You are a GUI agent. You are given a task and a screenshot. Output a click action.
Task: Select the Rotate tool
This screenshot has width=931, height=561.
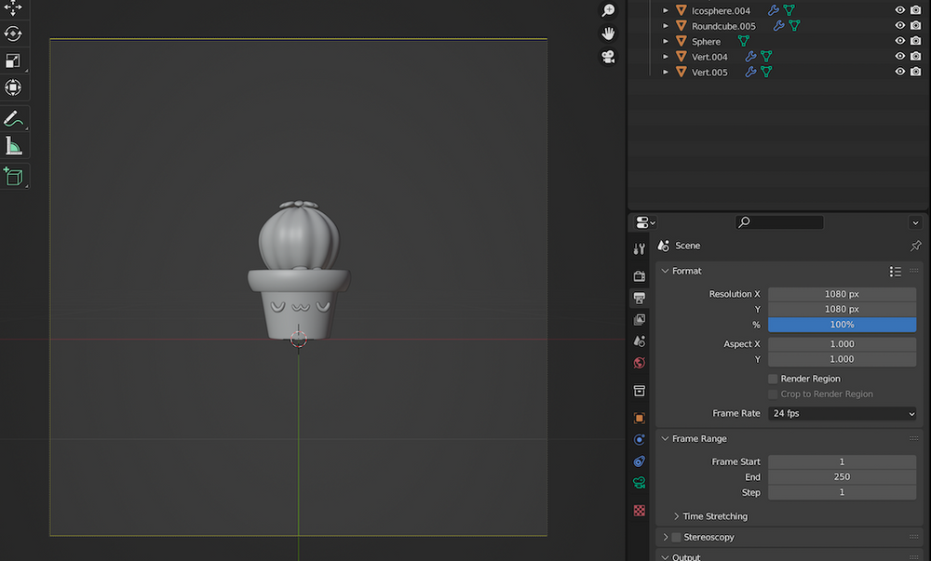pos(13,33)
